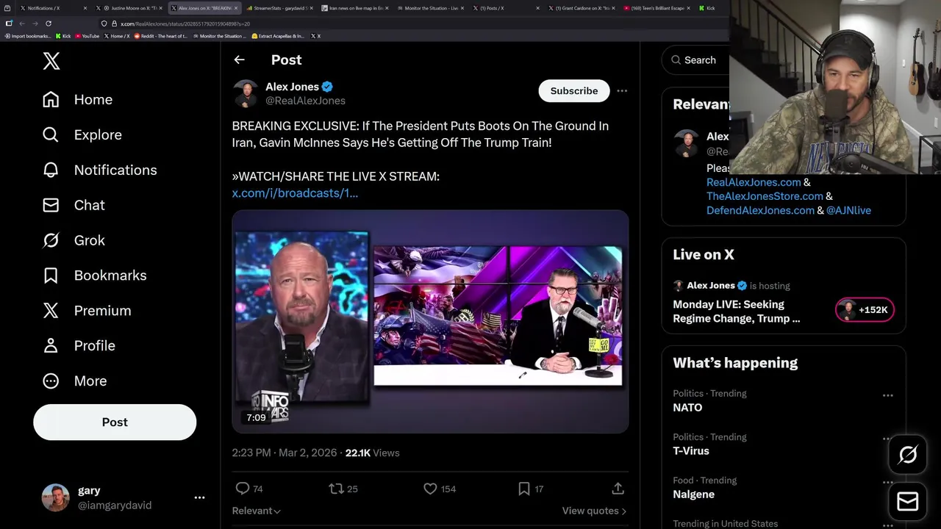Viewport: 941px width, 529px height.
Task: Play the 7:09 video thumbnail
Action: click(430, 321)
